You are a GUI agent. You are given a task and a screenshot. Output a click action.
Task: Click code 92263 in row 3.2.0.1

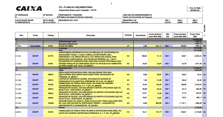pyautogui.click(x=51, y=112)
